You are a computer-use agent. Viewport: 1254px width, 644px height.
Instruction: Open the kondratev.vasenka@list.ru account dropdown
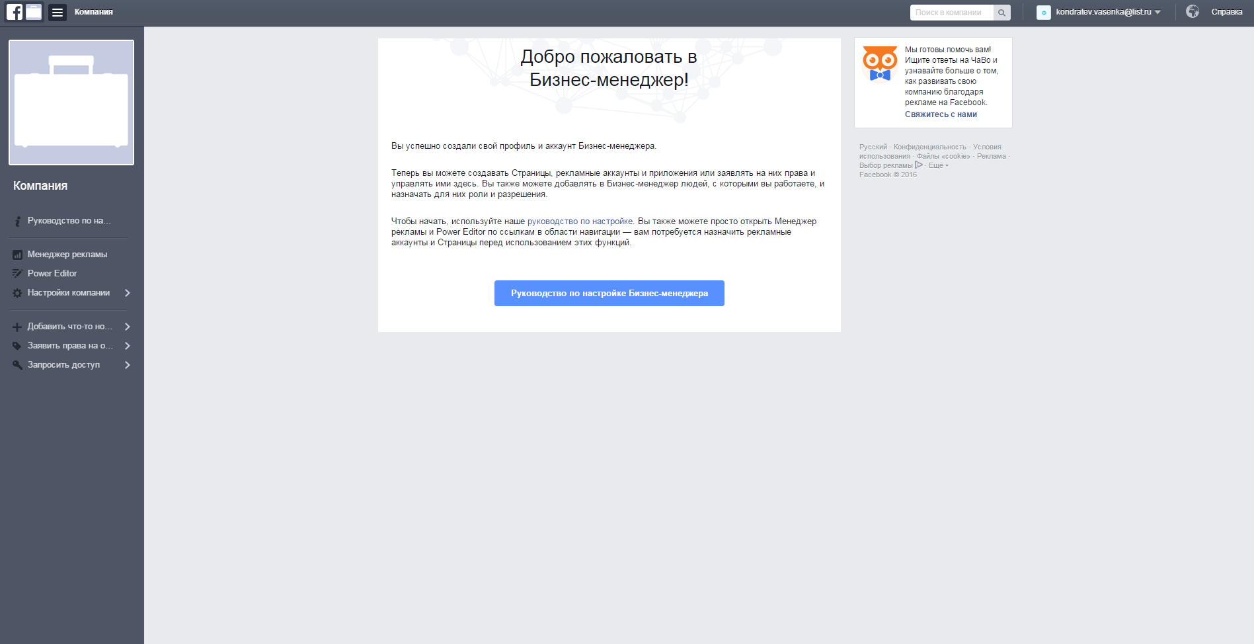1108,12
